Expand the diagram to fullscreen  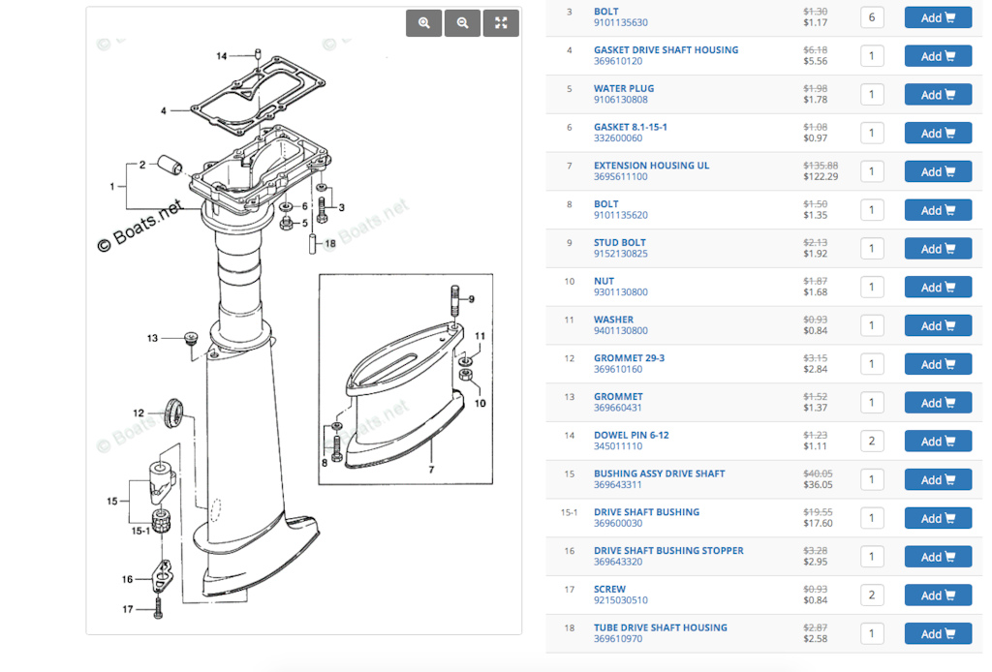point(501,23)
